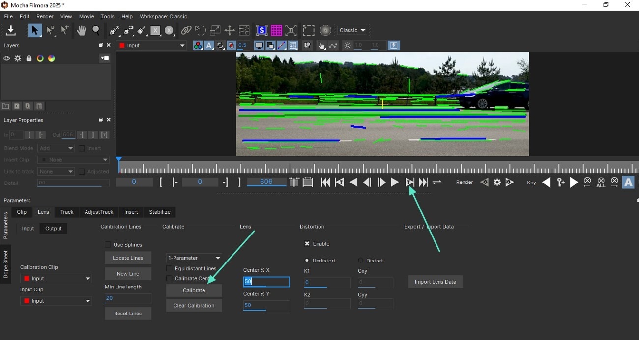Click the brightness sun viewer icon

click(x=348, y=45)
